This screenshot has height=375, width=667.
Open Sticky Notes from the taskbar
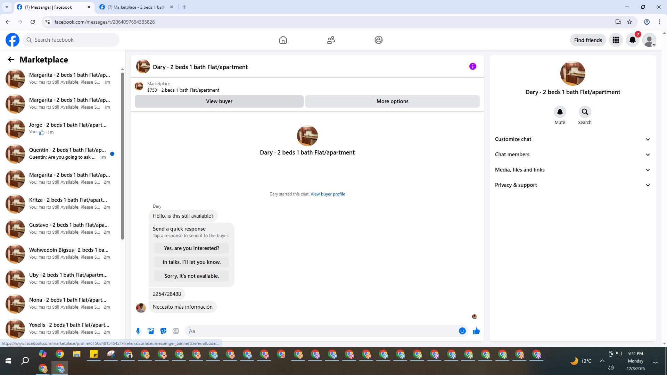(94, 354)
